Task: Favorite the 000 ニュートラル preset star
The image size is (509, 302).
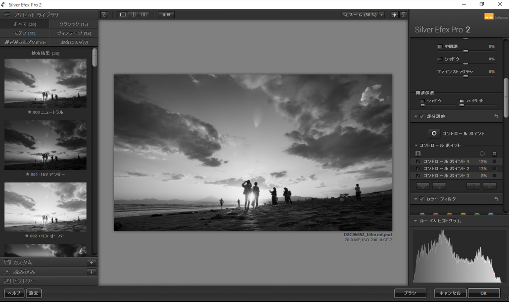Action: click(29, 112)
